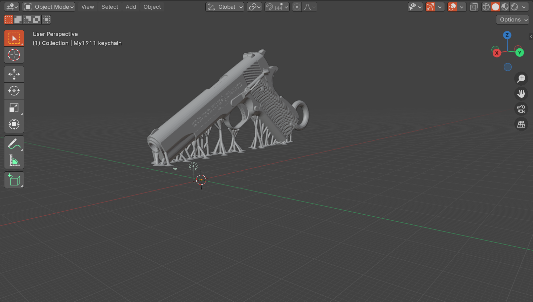
Task: Click the 3D cursor at world origin
Action: click(201, 180)
